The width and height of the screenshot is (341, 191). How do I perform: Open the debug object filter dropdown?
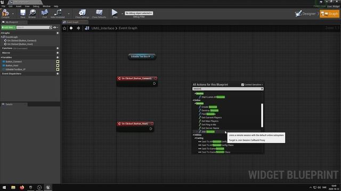tap(139, 13)
